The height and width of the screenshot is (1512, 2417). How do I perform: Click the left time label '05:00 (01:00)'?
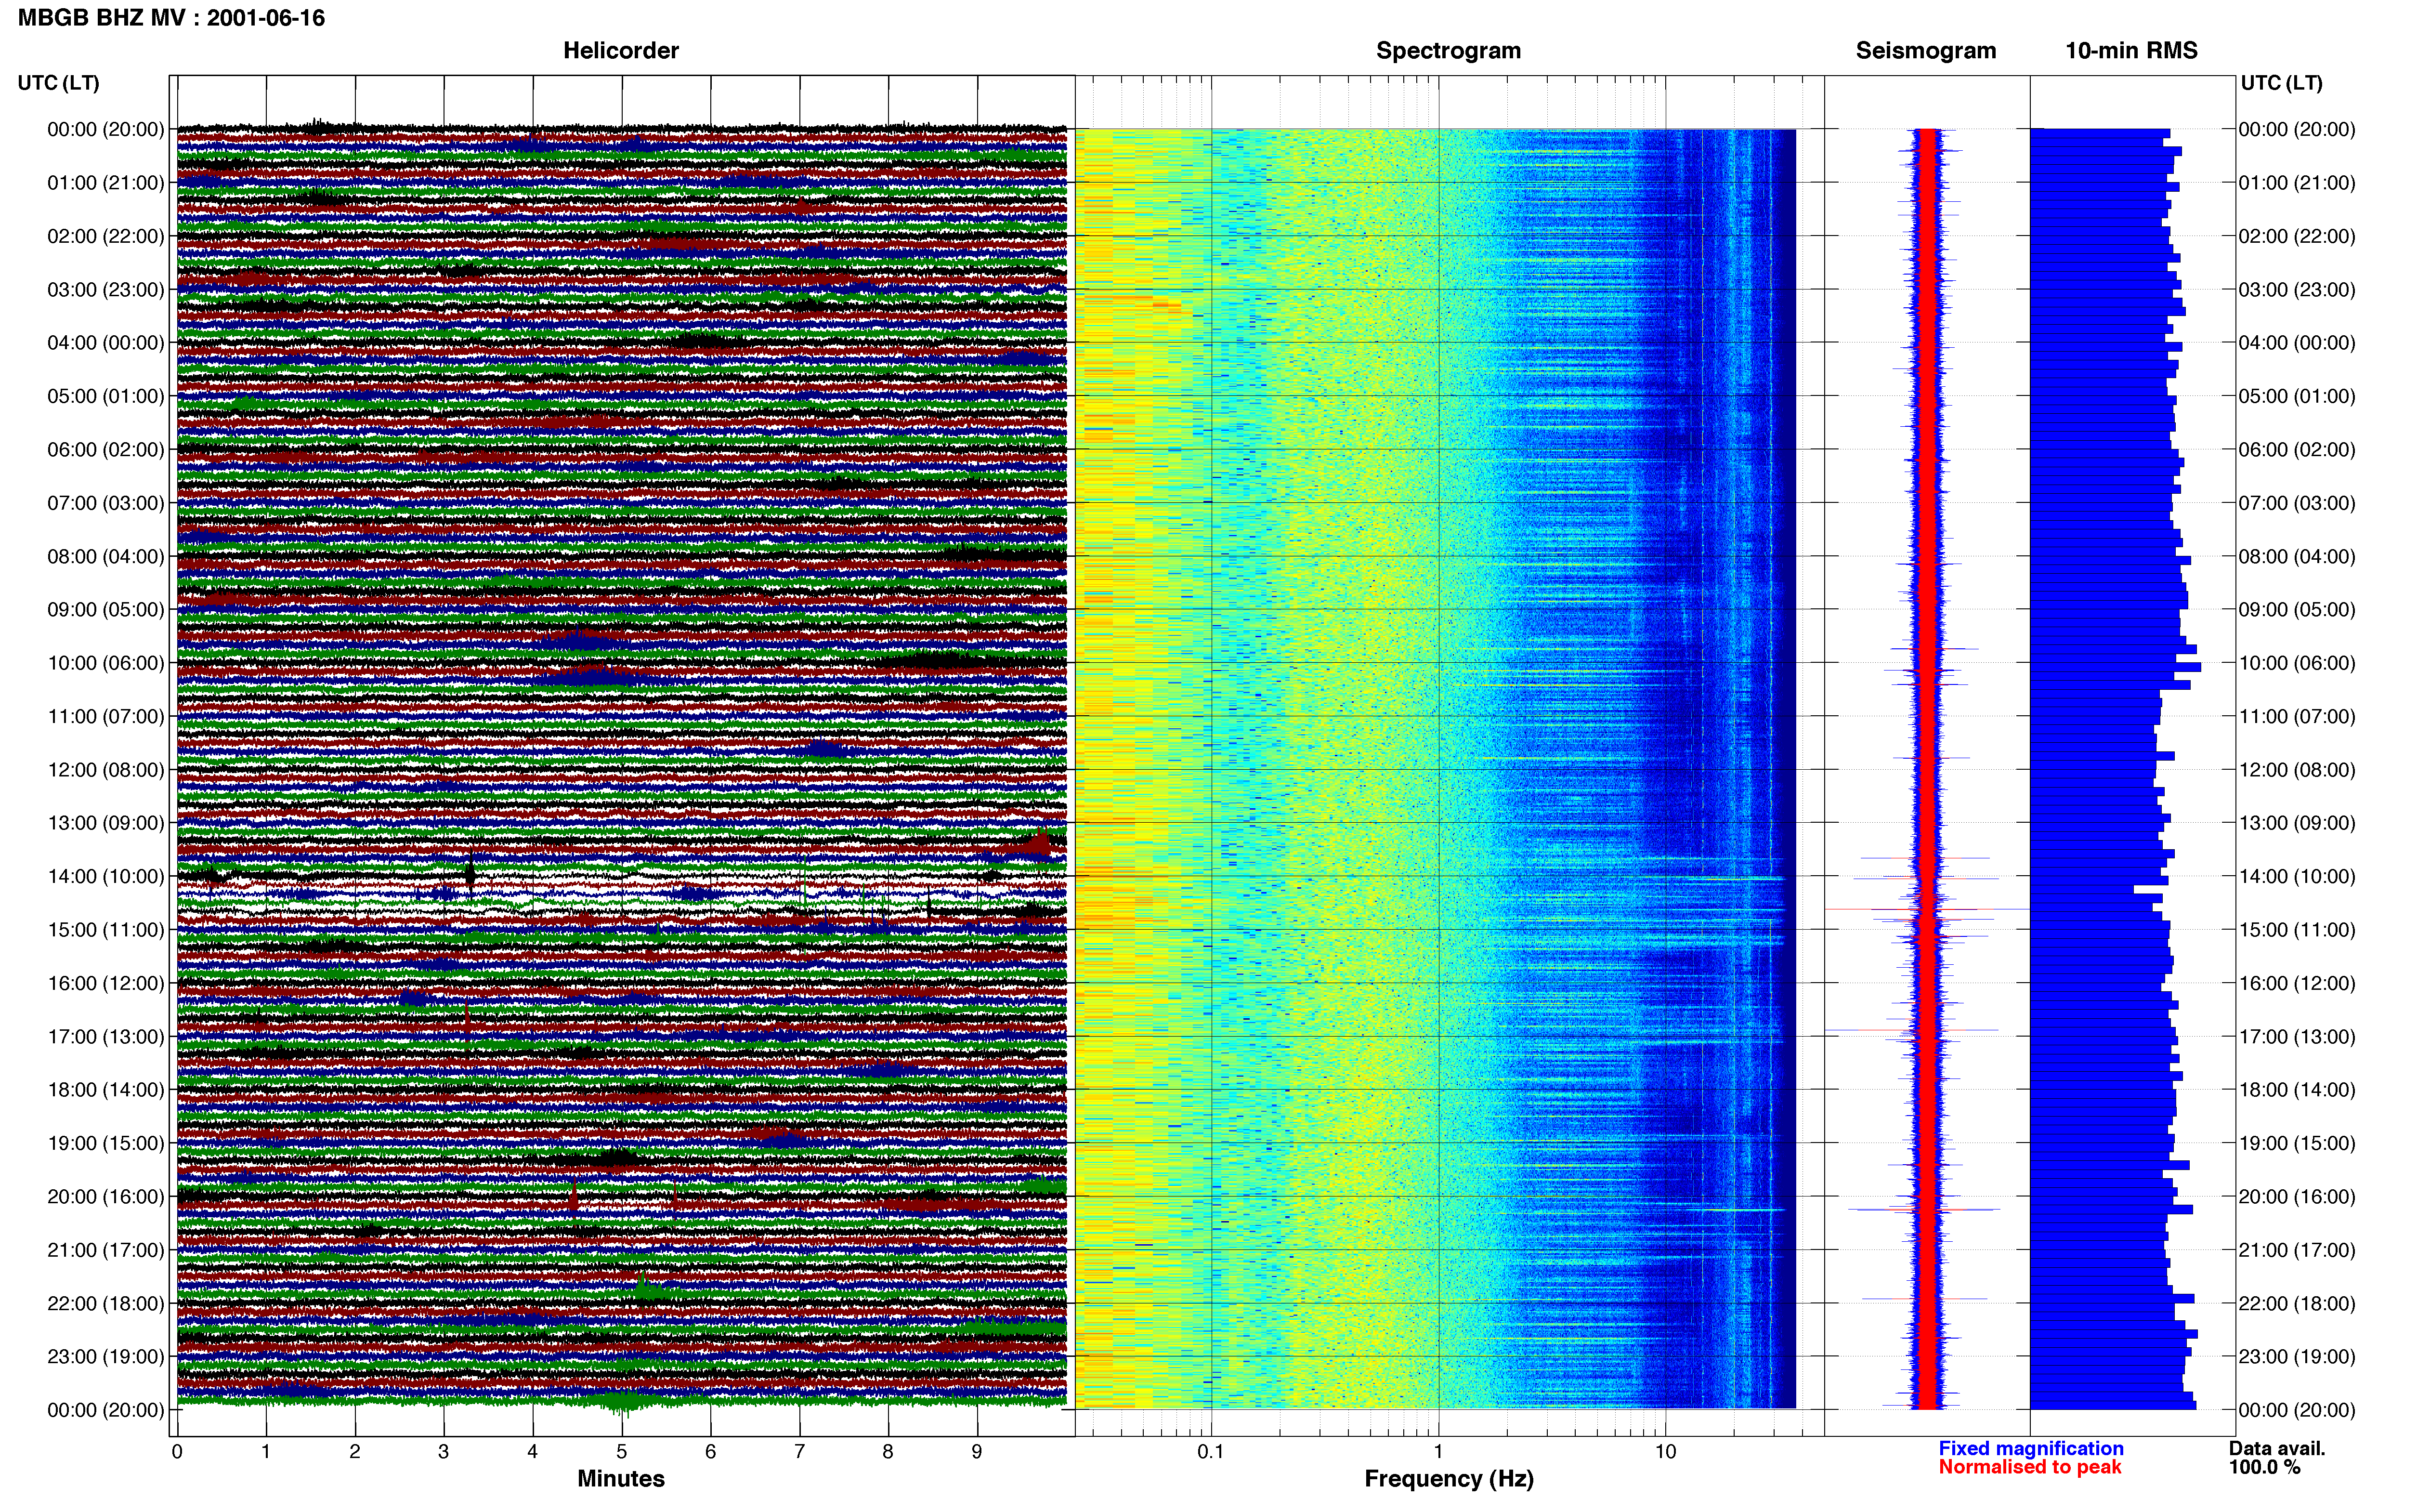106,396
